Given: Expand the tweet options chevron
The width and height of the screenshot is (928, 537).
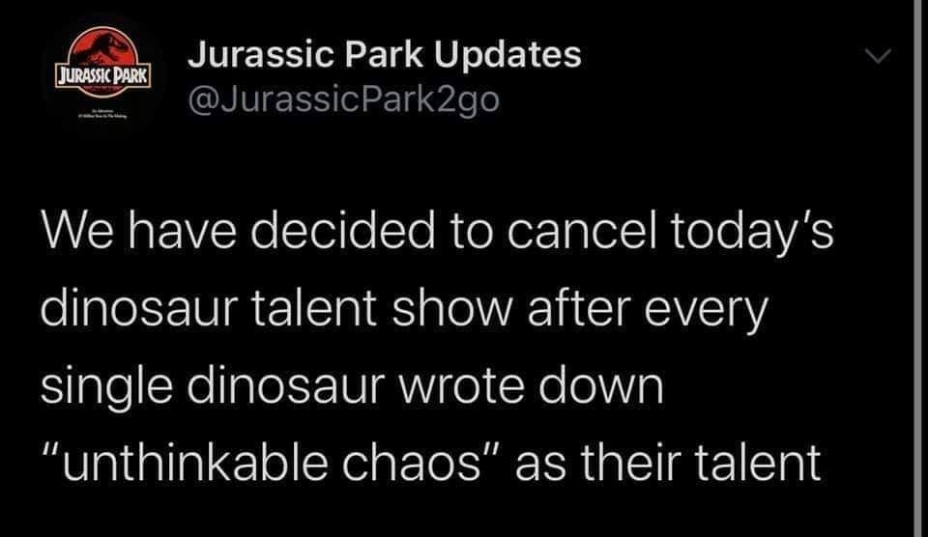Looking at the screenshot, I should point(877,60).
